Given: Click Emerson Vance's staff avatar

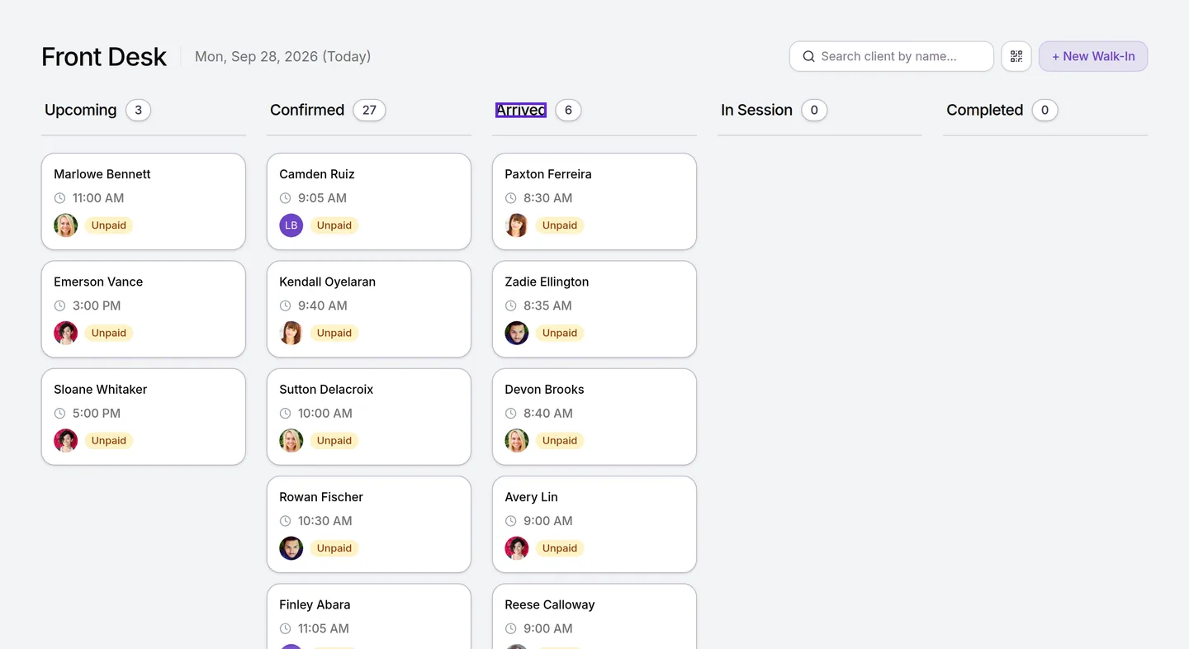Looking at the screenshot, I should pos(66,333).
